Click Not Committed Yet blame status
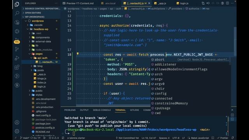Viewport: 249px width, 140px height. pos(127,138)
